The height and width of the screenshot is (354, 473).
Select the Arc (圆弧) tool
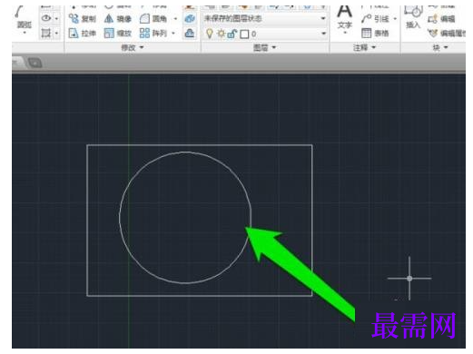[24, 19]
